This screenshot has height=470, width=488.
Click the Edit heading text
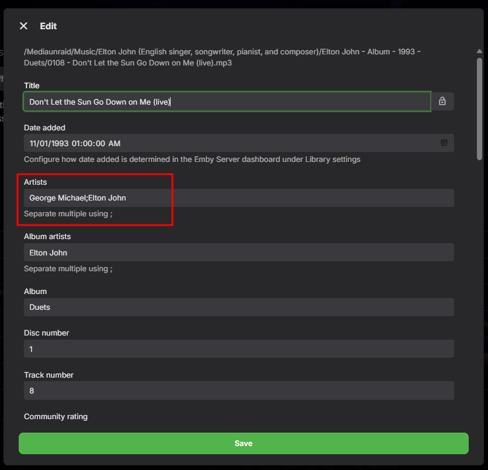coord(48,26)
